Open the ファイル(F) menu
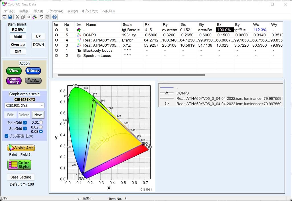The image size is (292, 201). [9, 11]
